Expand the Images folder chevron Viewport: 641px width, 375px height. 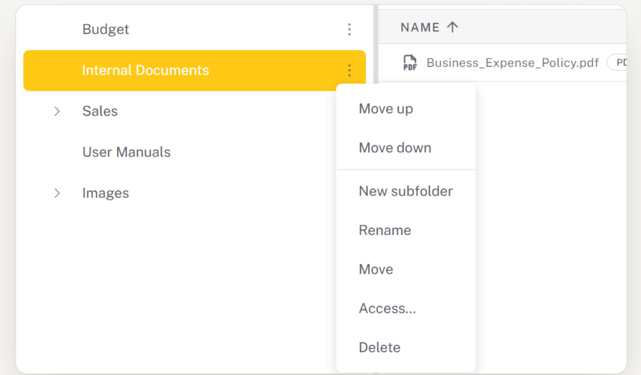click(57, 193)
